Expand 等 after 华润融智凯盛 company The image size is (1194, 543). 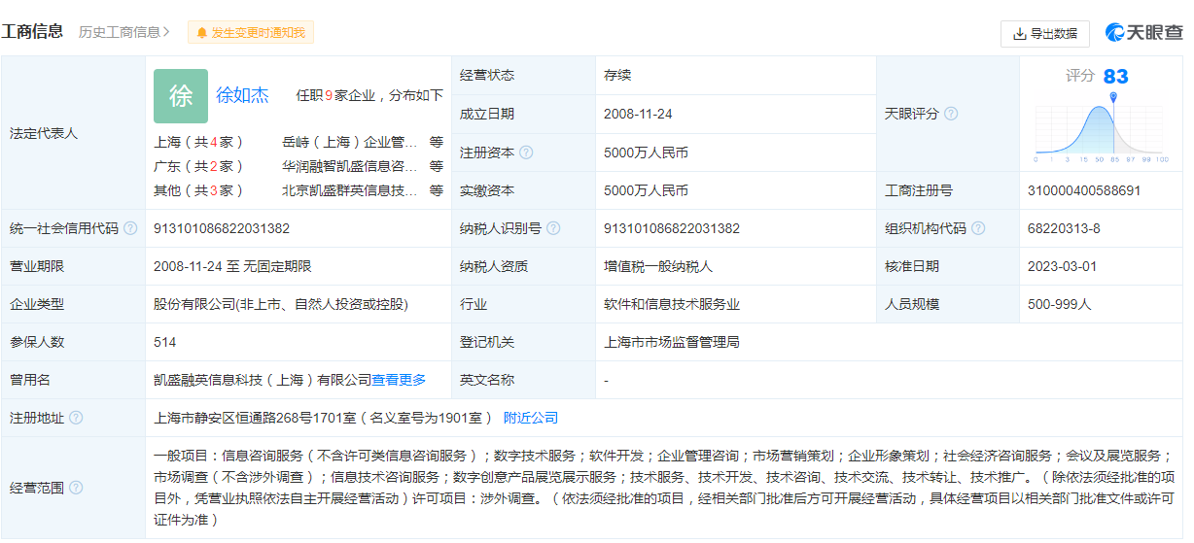tap(437, 166)
